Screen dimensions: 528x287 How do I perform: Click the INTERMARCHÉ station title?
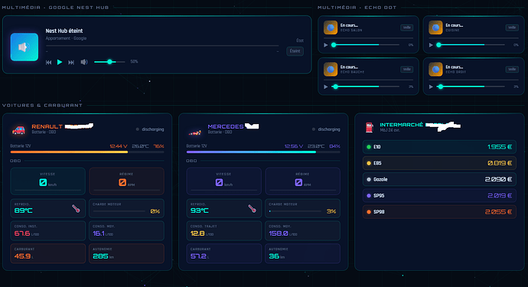(402, 125)
